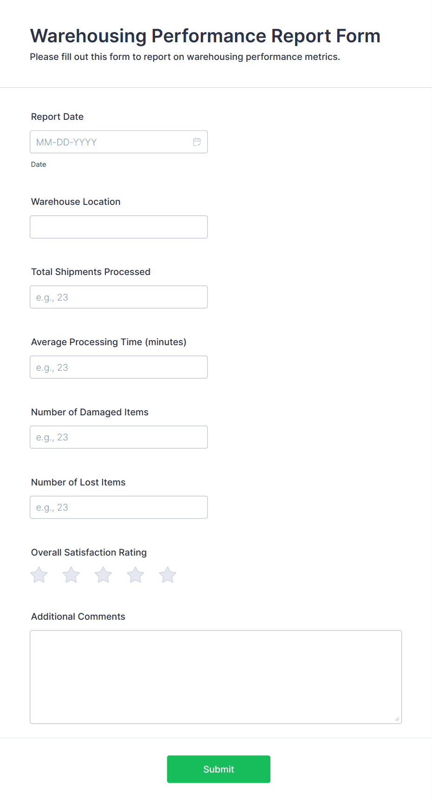Click the Warehouse Location label
This screenshot has width=432, height=806.
[x=76, y=202]
